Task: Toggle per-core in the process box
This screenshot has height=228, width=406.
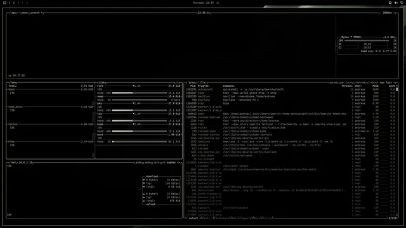Action: [x=346, y=82]
